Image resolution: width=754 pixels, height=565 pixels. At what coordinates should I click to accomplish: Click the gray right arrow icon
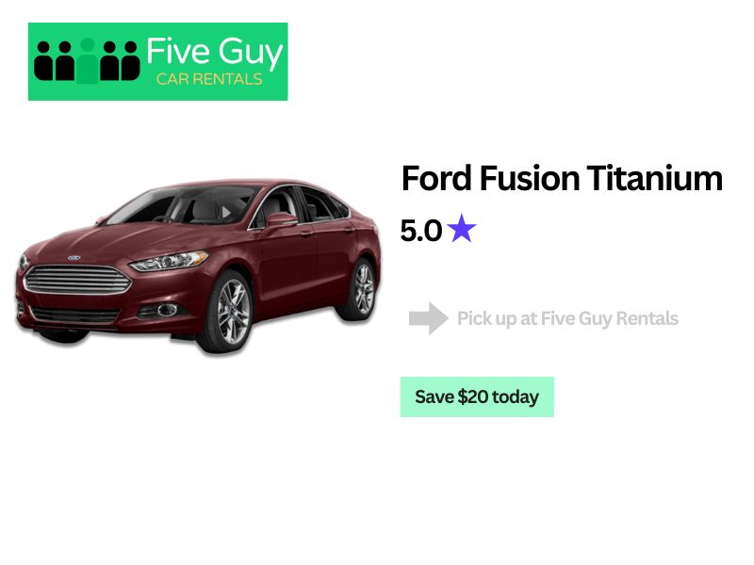click(x=429, y=318)
